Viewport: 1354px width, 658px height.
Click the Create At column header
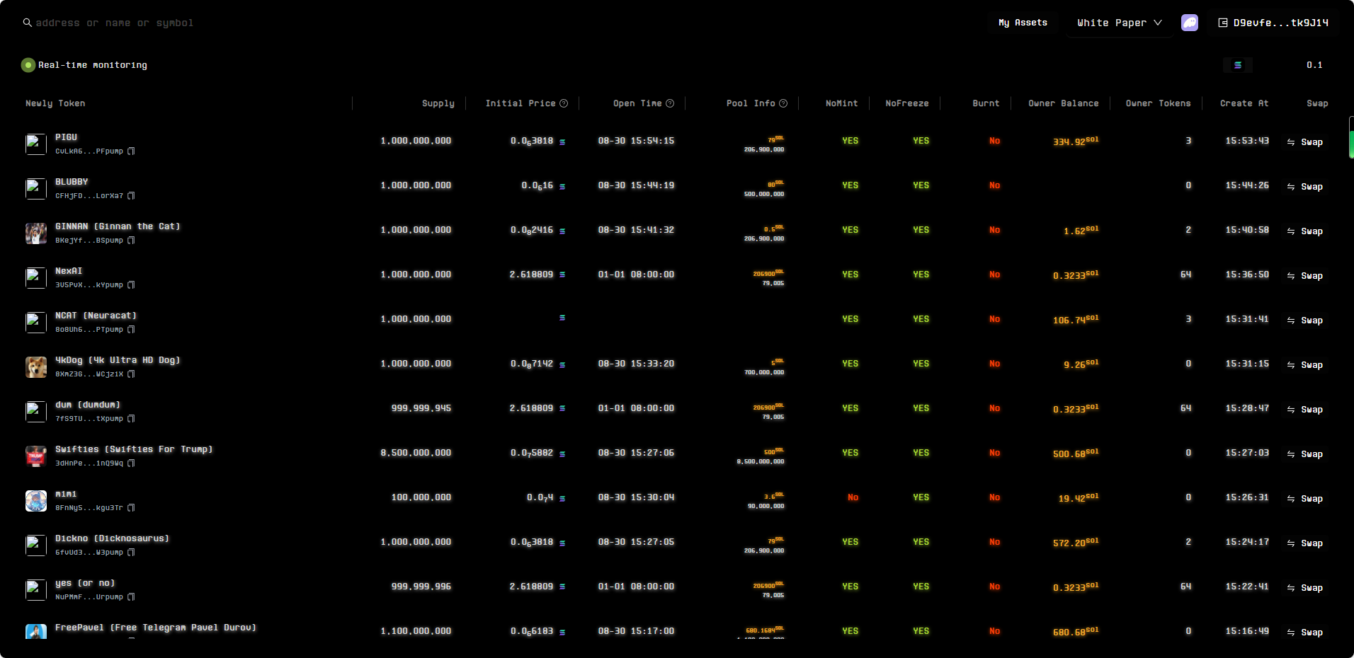point(1244,103)
